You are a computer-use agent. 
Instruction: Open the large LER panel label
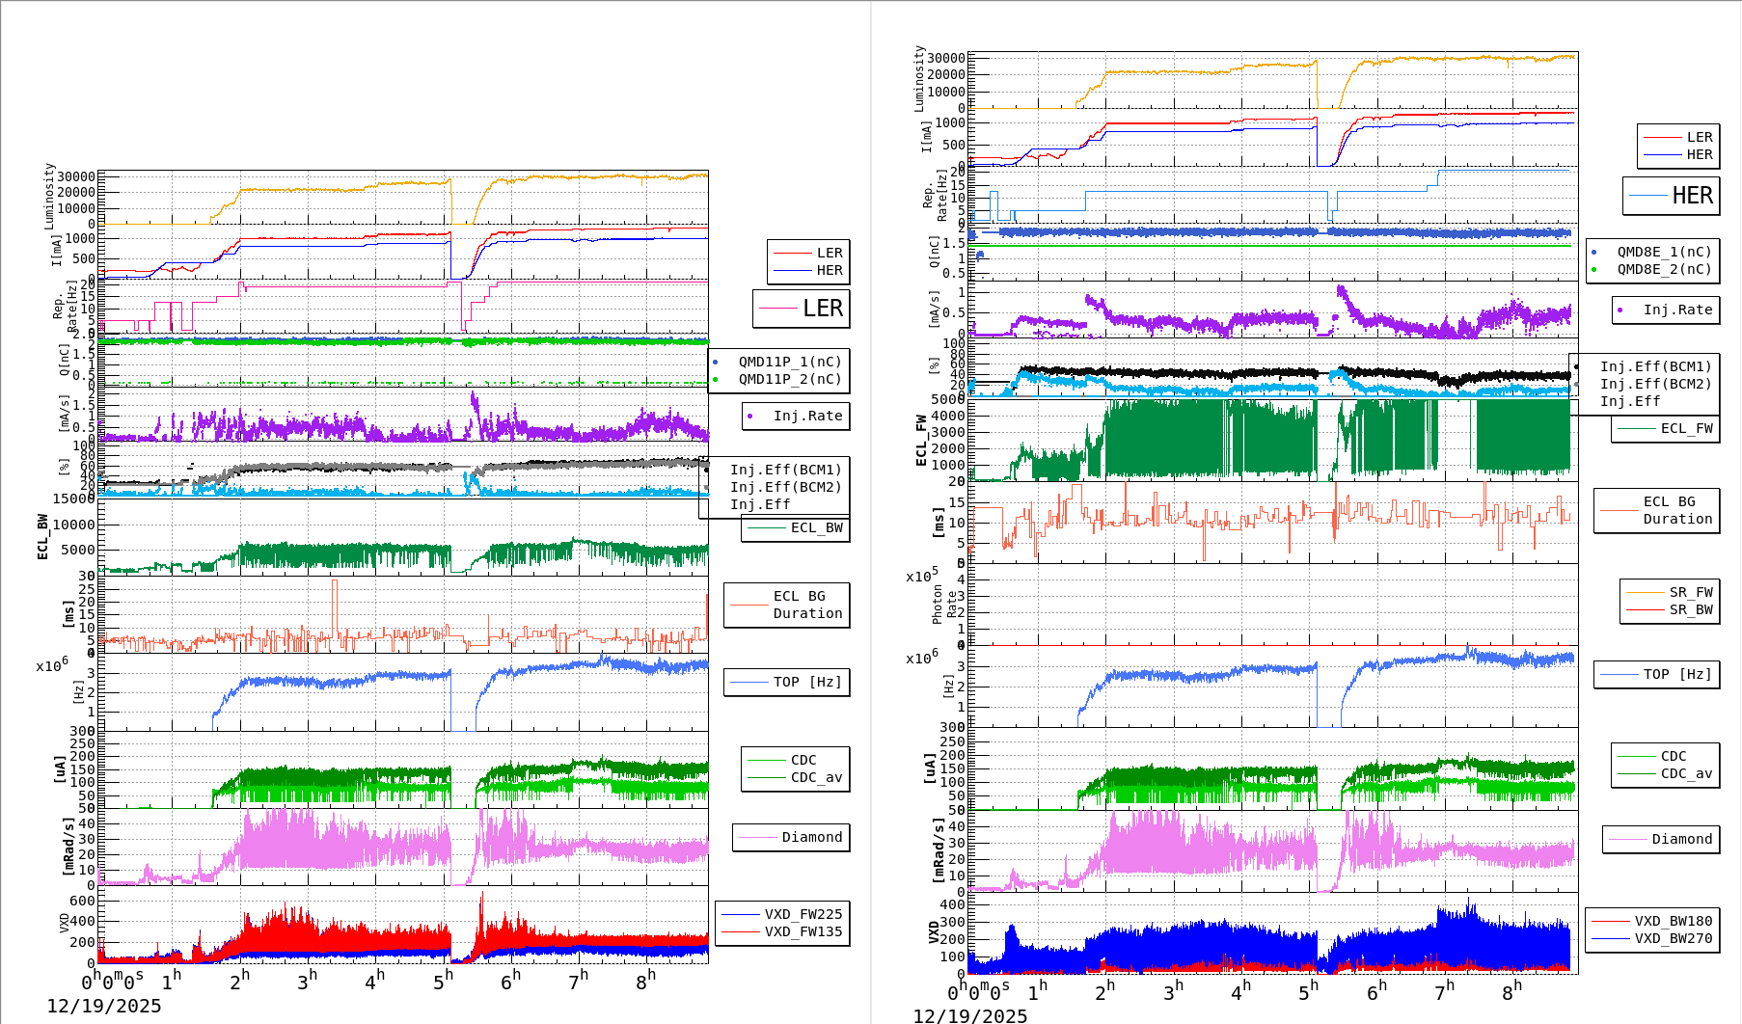801,308
